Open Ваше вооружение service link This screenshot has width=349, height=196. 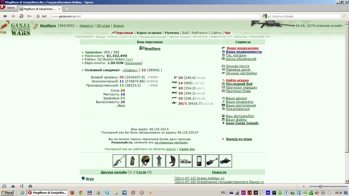point(242,48)
